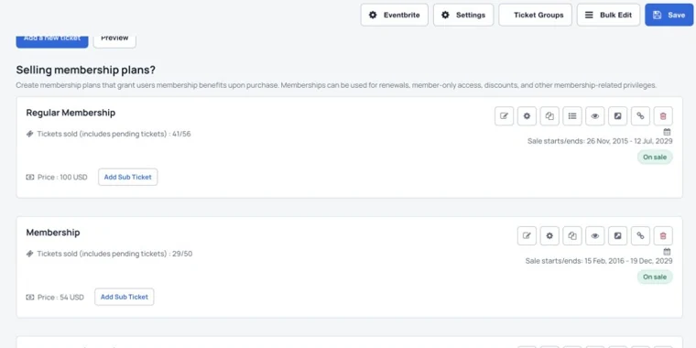Screen dimensions: 696x348
Task: Open the top Settings button
Action: point(463,15)
